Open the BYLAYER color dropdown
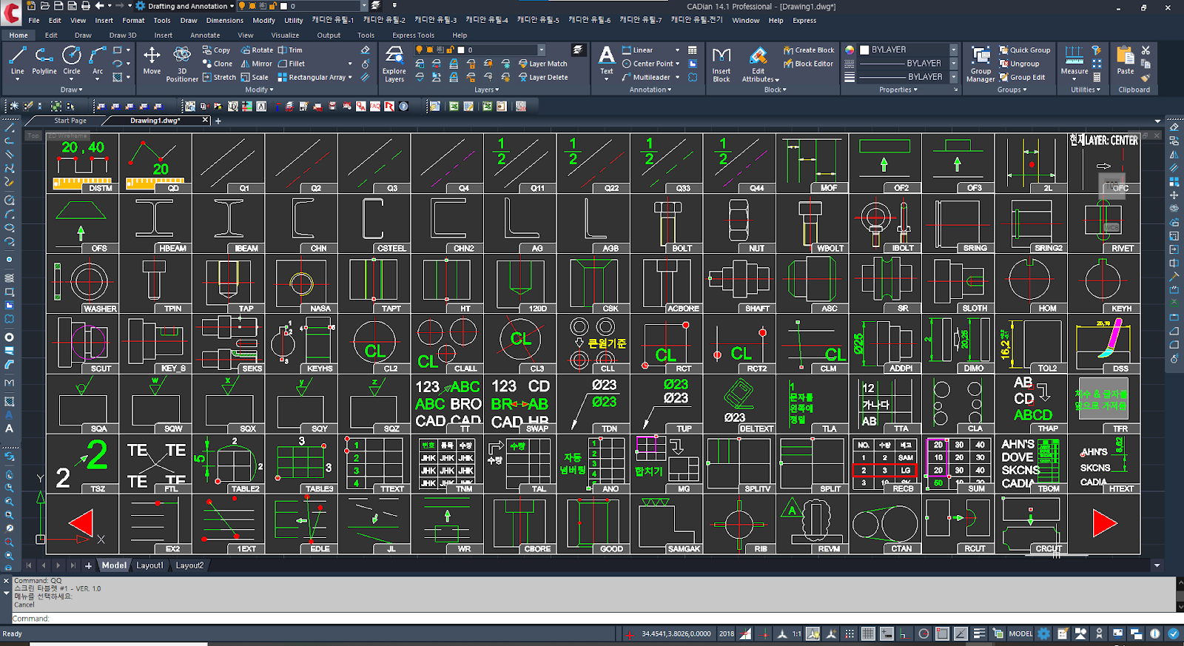 click(953, 50)
